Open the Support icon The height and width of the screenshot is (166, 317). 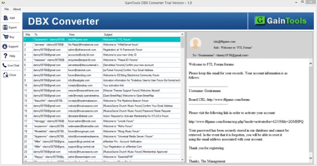(x=5, y=46)
